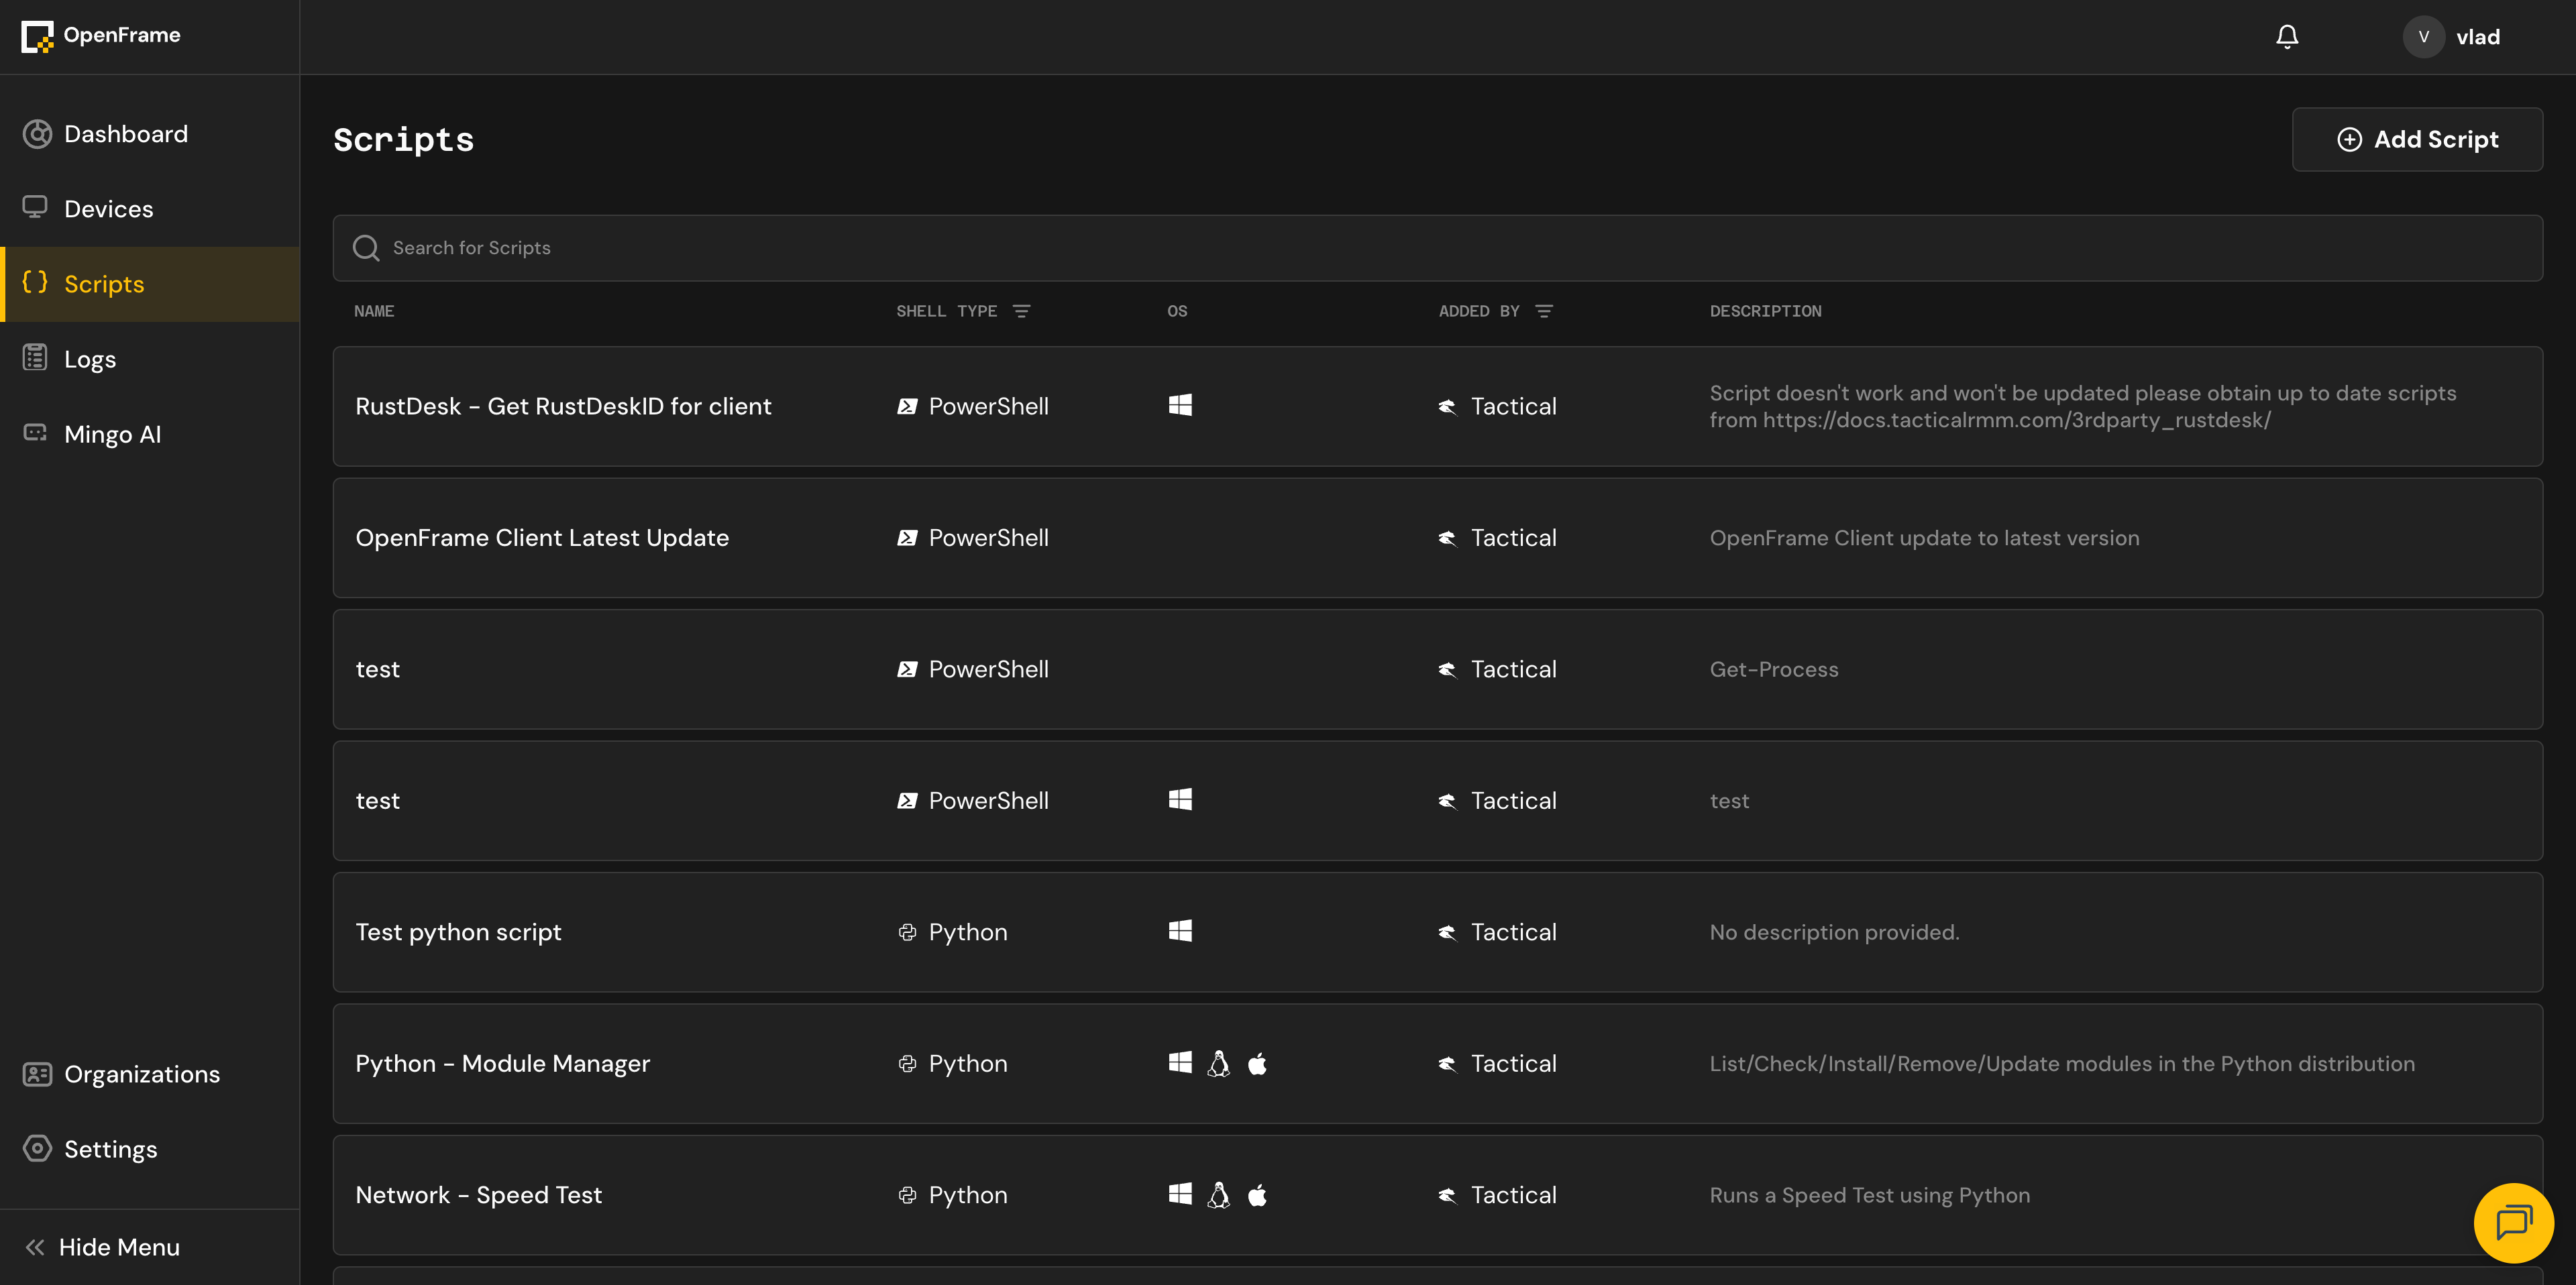Click Windows OS icon on RustDesk row
This screenshot has width=2576, height=1285.
pos(1180,405)
